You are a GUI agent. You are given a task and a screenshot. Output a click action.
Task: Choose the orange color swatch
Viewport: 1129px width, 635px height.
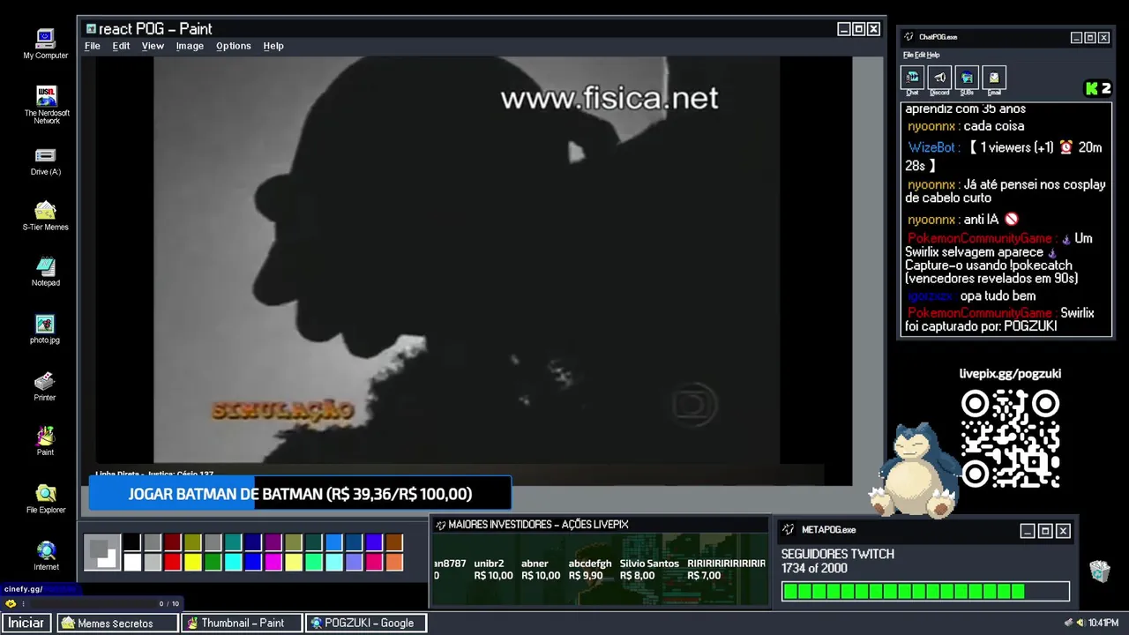tap(394, 562)
